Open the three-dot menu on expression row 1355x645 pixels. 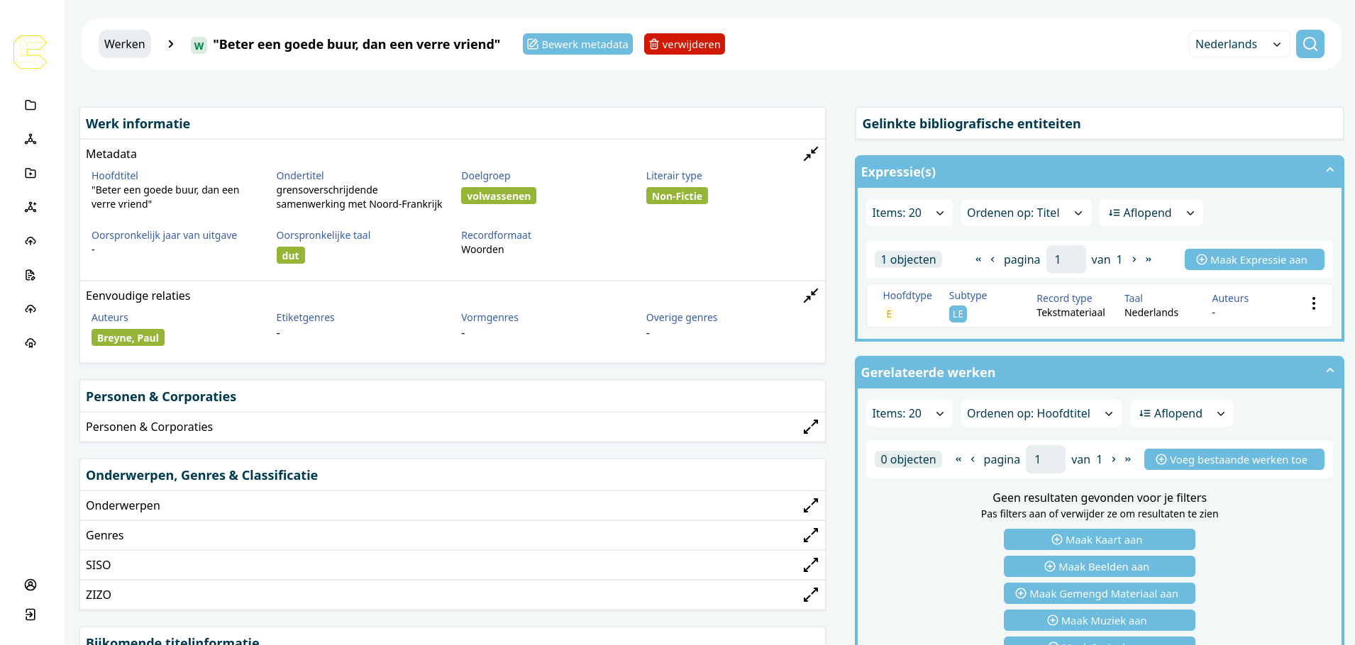point(1313,303)
